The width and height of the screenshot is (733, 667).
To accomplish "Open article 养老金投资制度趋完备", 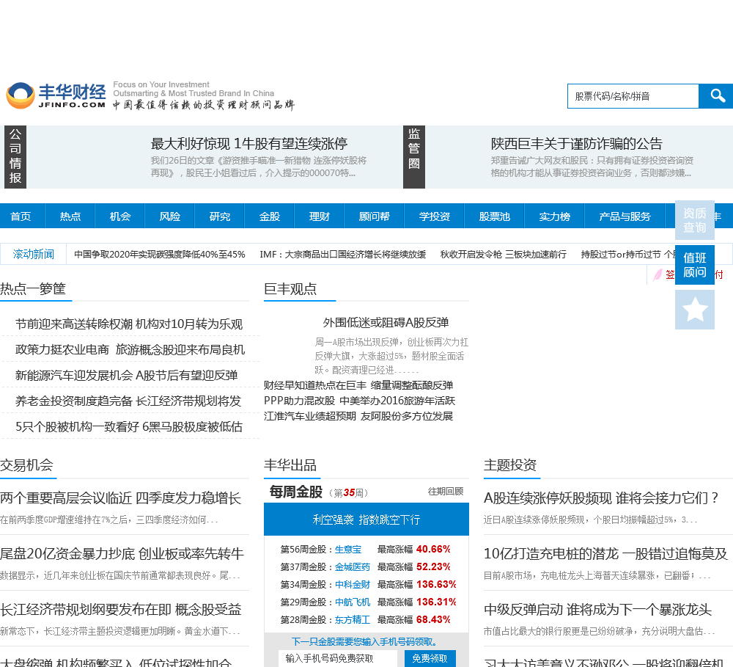I will 74,401.
